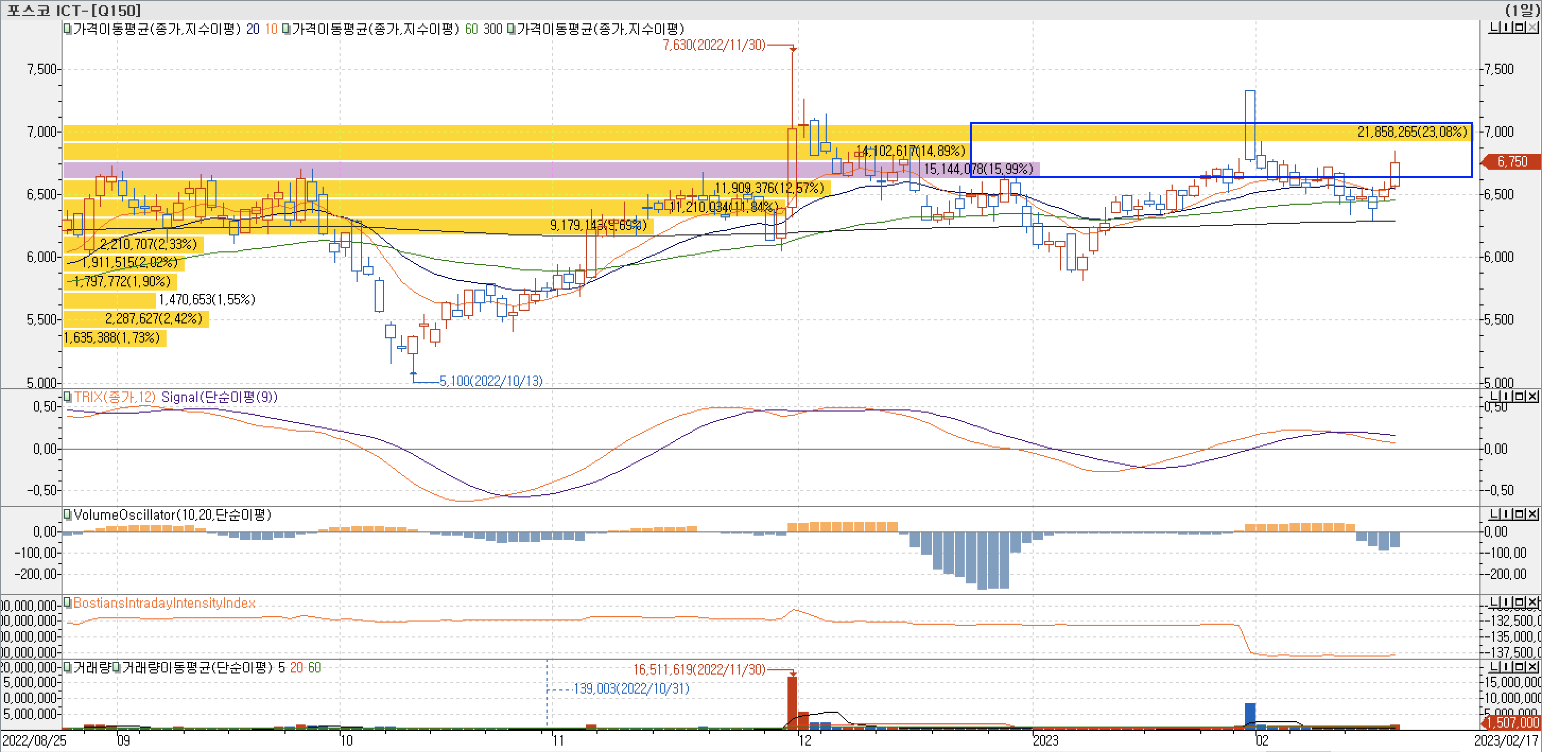This screenshot has height=752, width=1542.
Task: Click the vertical-bar icon of the TRIX panel
Action: [x=1506, y=396]
